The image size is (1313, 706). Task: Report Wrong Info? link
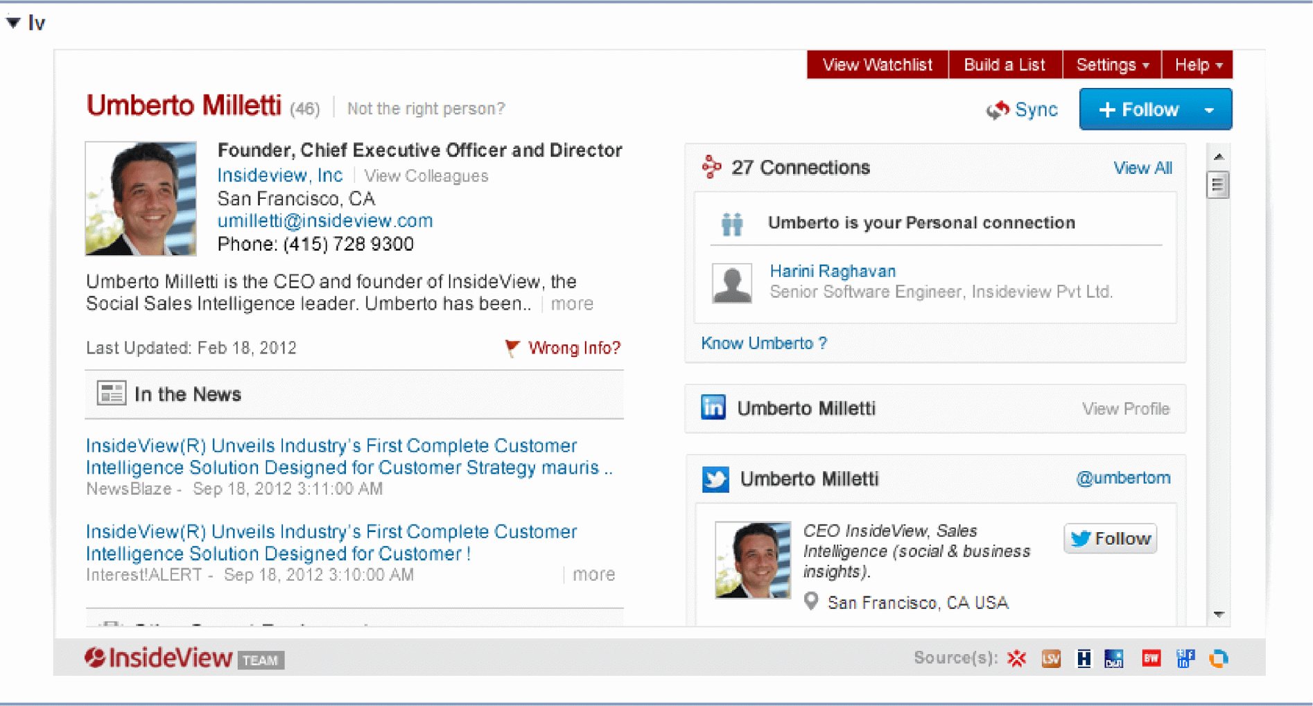[574, 348]
